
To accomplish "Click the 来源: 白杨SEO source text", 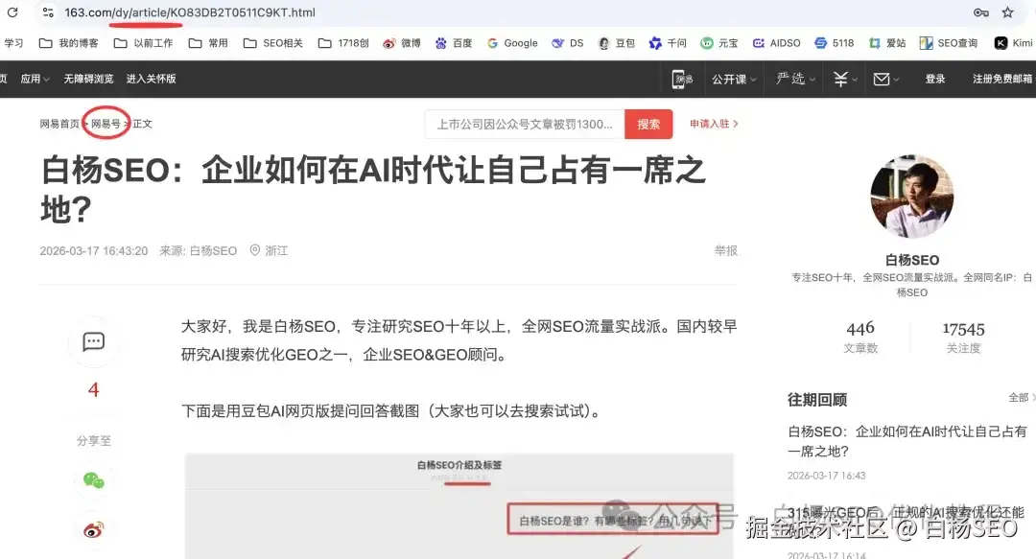I will click(199, 250).
